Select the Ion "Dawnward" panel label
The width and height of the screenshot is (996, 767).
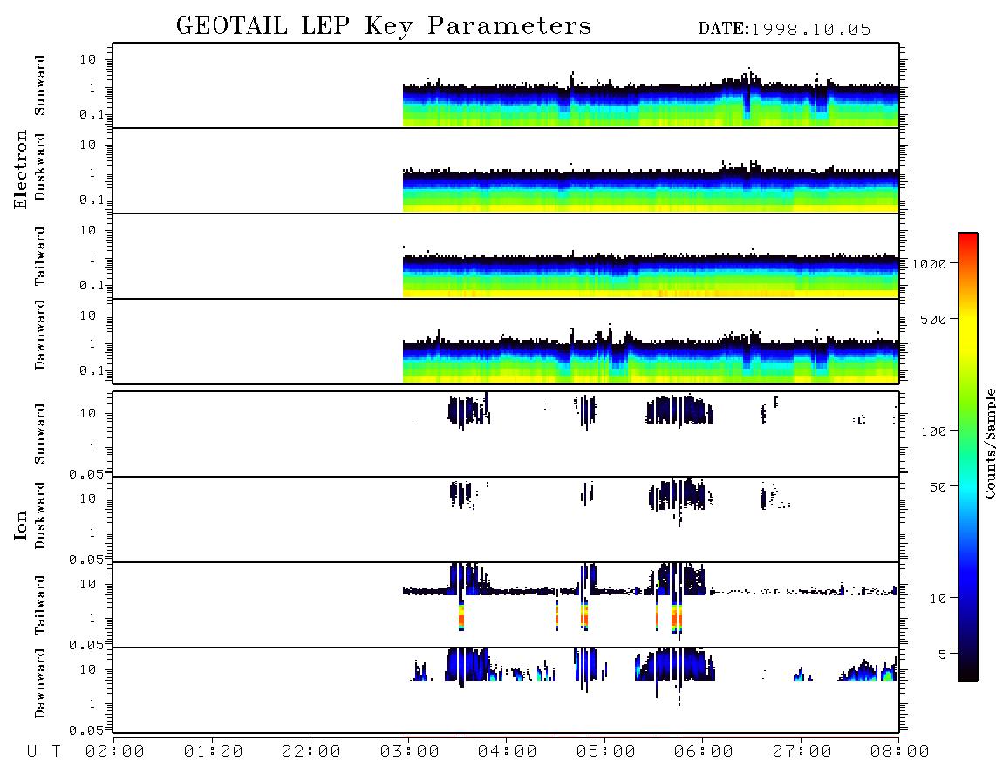coord(40,683)
